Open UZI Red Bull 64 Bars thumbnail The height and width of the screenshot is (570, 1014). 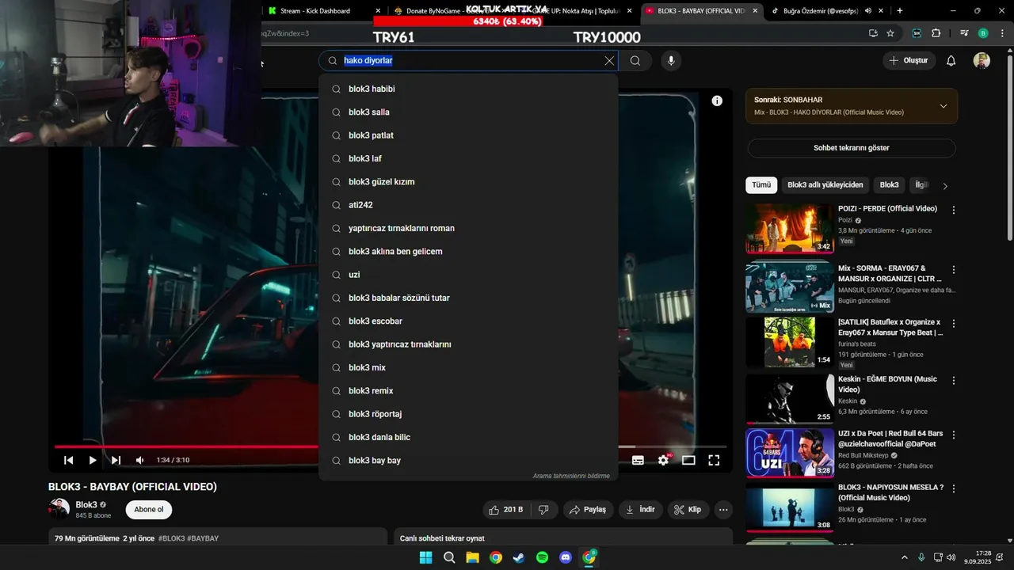pos(789,453)
